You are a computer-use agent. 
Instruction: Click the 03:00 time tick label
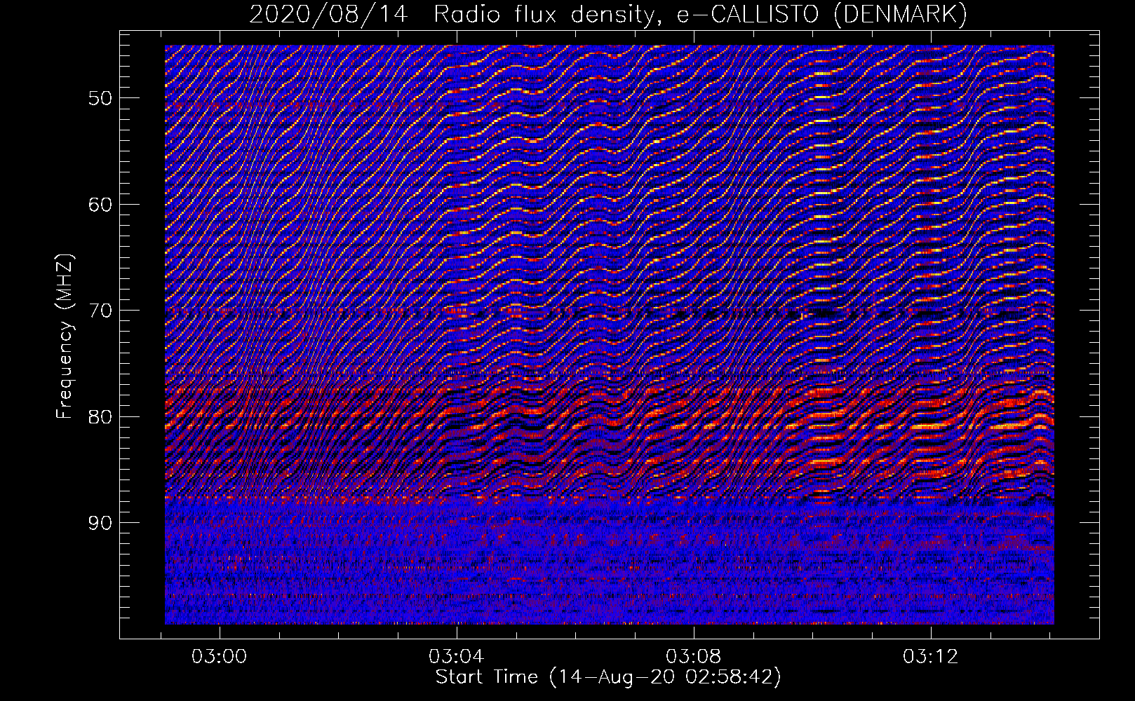pos(219,657)
